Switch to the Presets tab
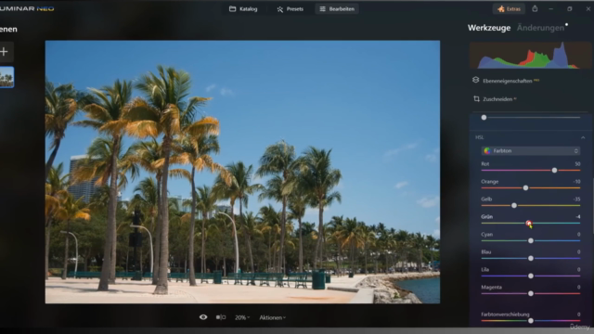 (291, 8)
